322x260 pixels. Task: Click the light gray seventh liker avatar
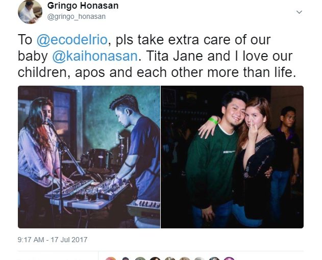(200, 258)
